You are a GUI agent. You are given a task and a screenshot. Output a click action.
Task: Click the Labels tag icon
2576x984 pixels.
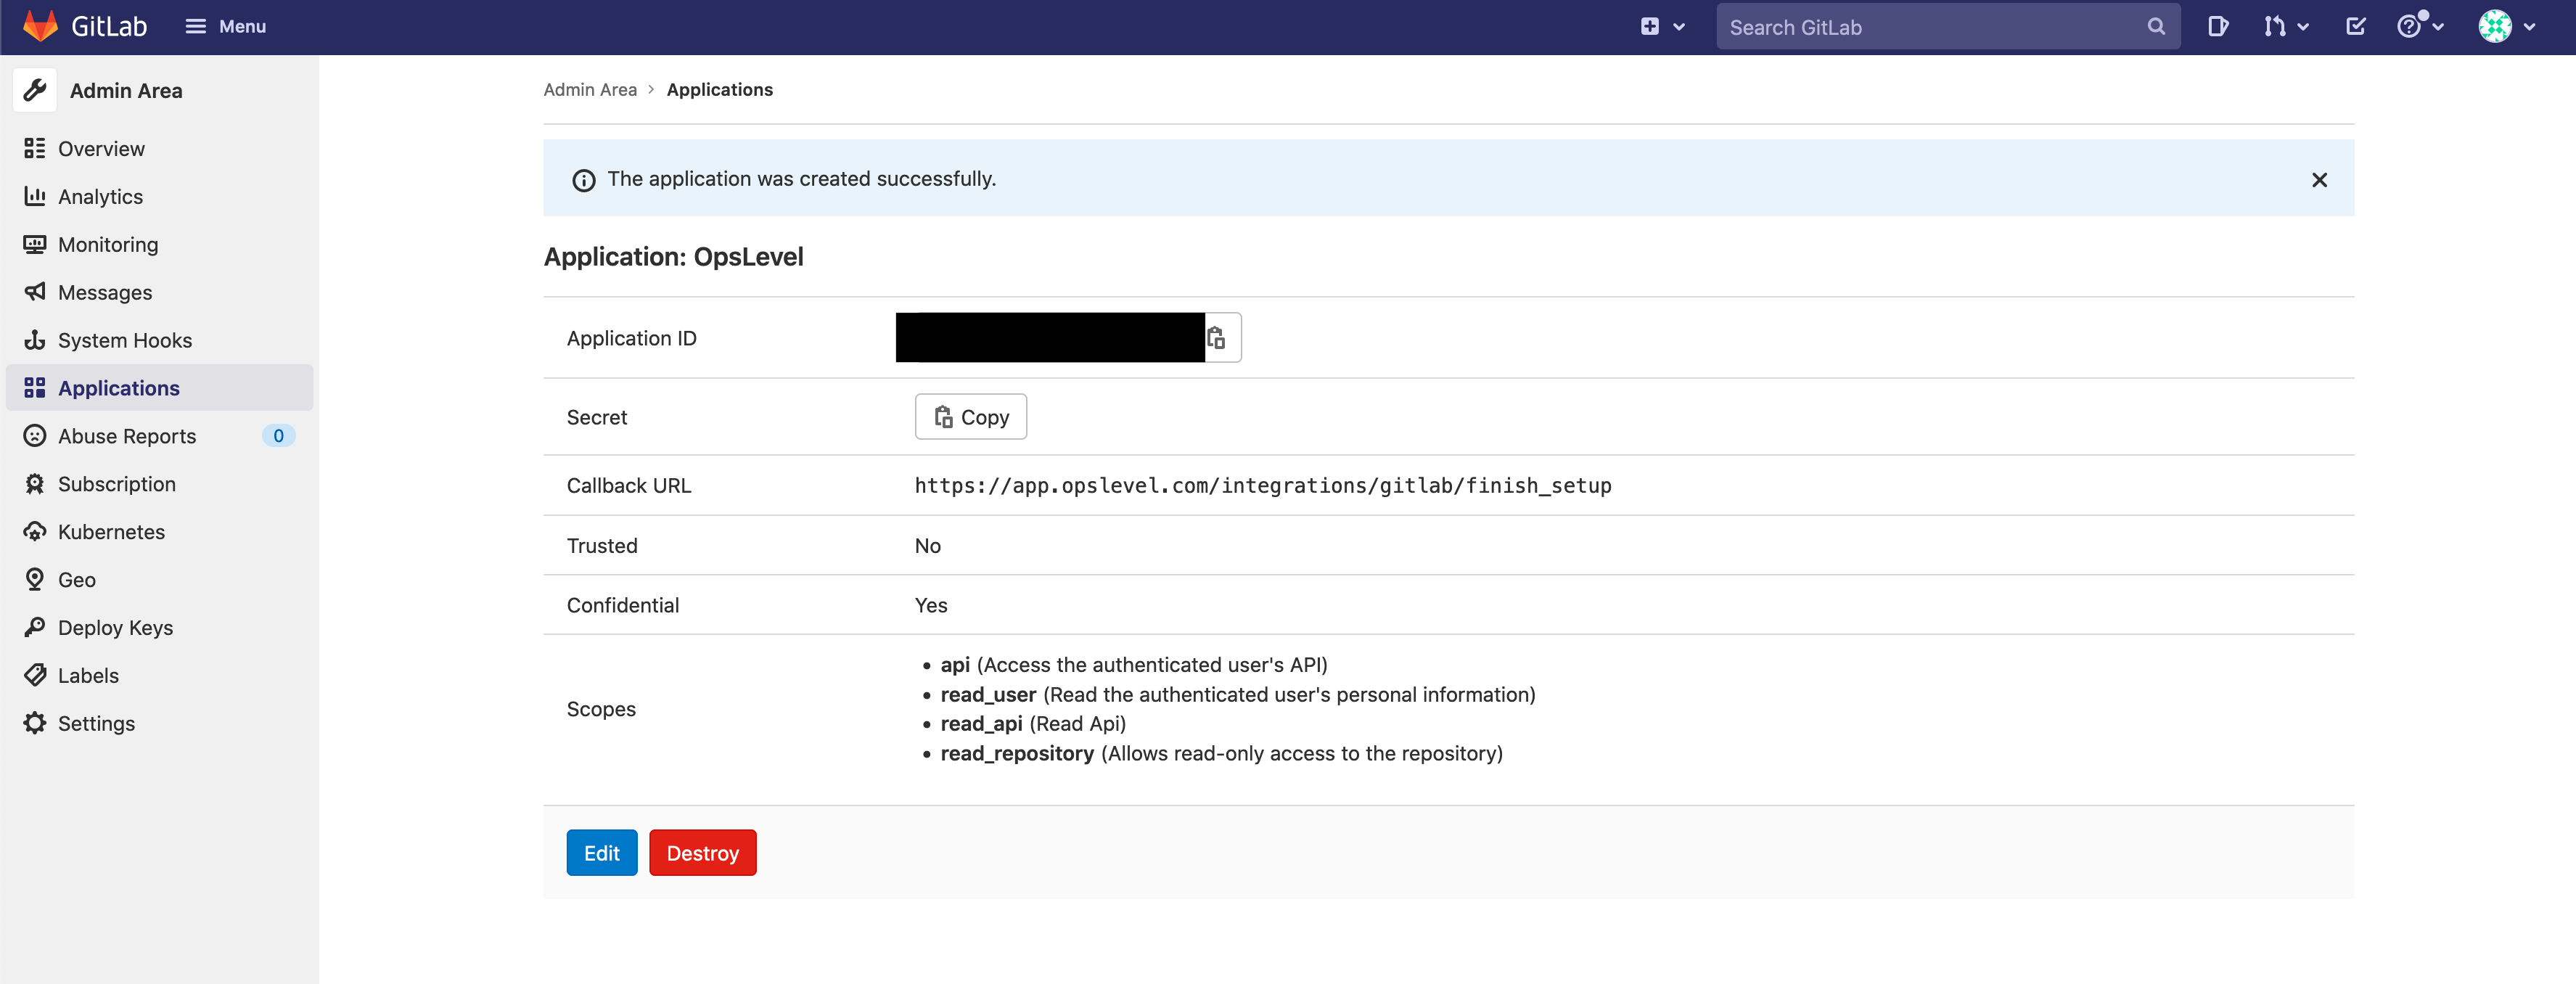[x=35, y=675]
